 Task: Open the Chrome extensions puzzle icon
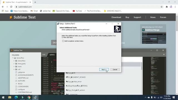pyautogui.click(x=167, y=7)
